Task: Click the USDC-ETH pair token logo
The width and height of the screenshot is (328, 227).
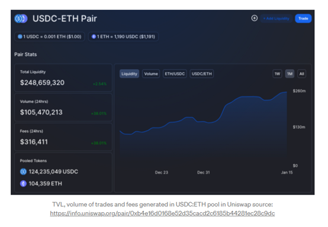Action: tap(21, 18)
